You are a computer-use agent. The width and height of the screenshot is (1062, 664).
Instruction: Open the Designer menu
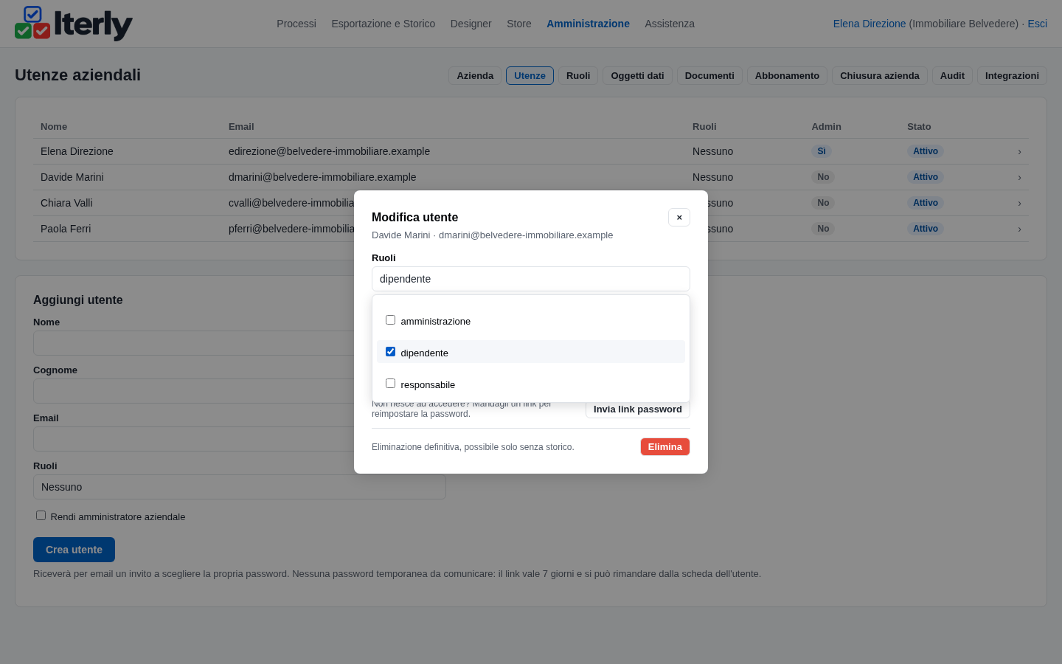pos(471,24)
